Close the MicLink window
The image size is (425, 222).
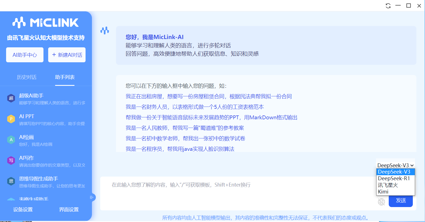tap(419, 6)
